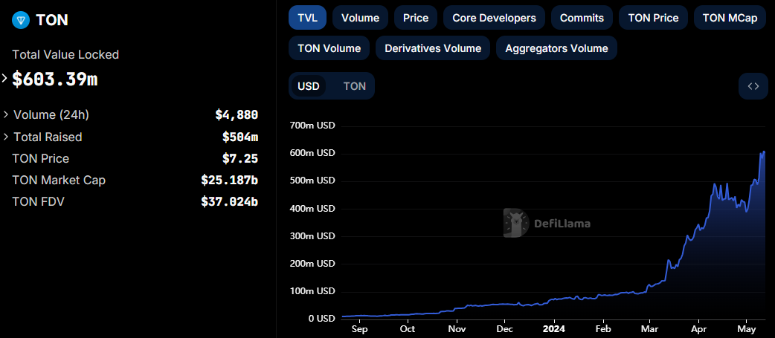The width and height of the screenshot is (775, 338).
Task: Click the TON Price label
Action: click(x=40, y=158)
